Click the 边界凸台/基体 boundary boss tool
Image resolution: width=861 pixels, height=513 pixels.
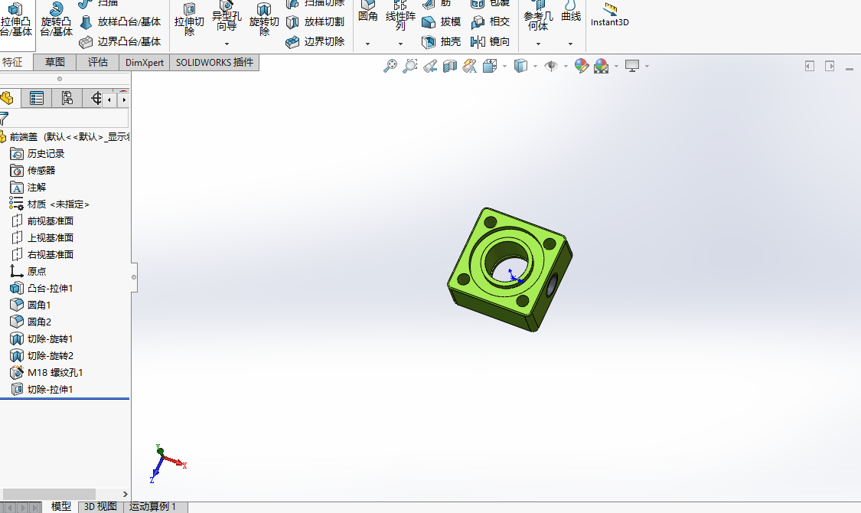119,42
